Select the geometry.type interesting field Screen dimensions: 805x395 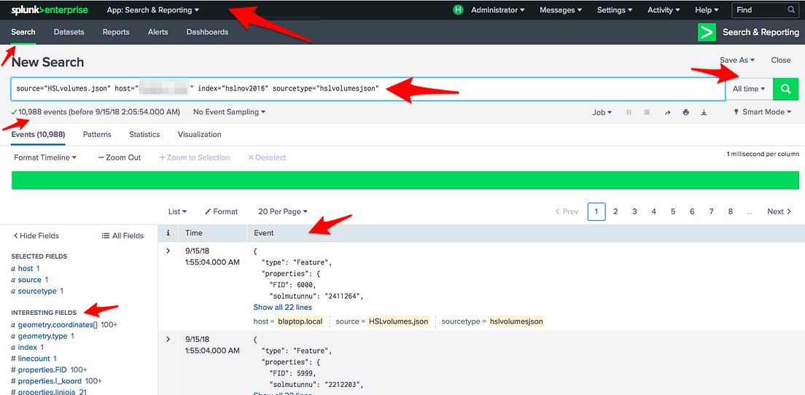pos(42,336)
